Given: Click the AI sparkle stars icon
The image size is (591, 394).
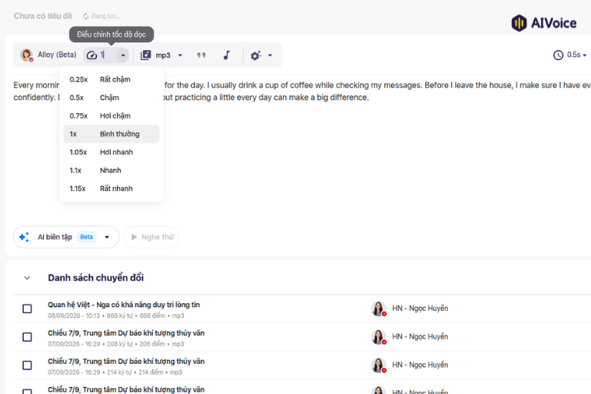Looking at the screenshot, I should [24, 237].
